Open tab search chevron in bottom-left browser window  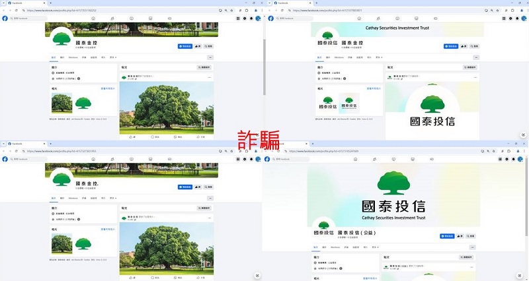pyautogui.click(x=3, y=144)
